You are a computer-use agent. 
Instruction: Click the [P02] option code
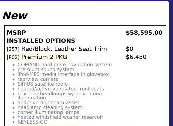[13, 57]
